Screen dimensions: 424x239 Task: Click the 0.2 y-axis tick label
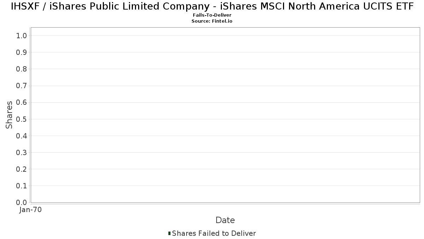coord(22,169)
